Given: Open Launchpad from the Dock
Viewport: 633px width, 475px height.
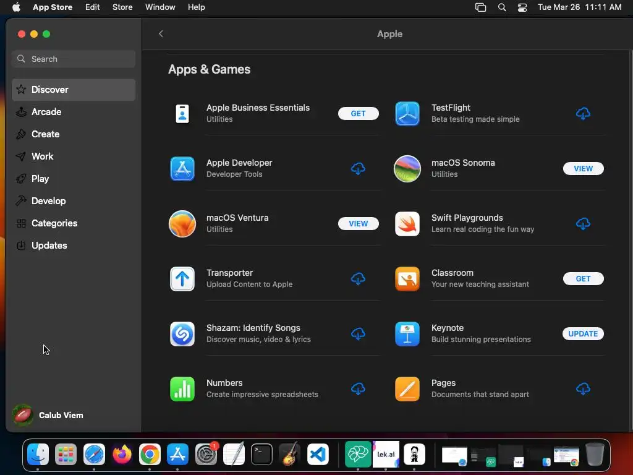Looking at the screenshot, I should tap(66, 455).
